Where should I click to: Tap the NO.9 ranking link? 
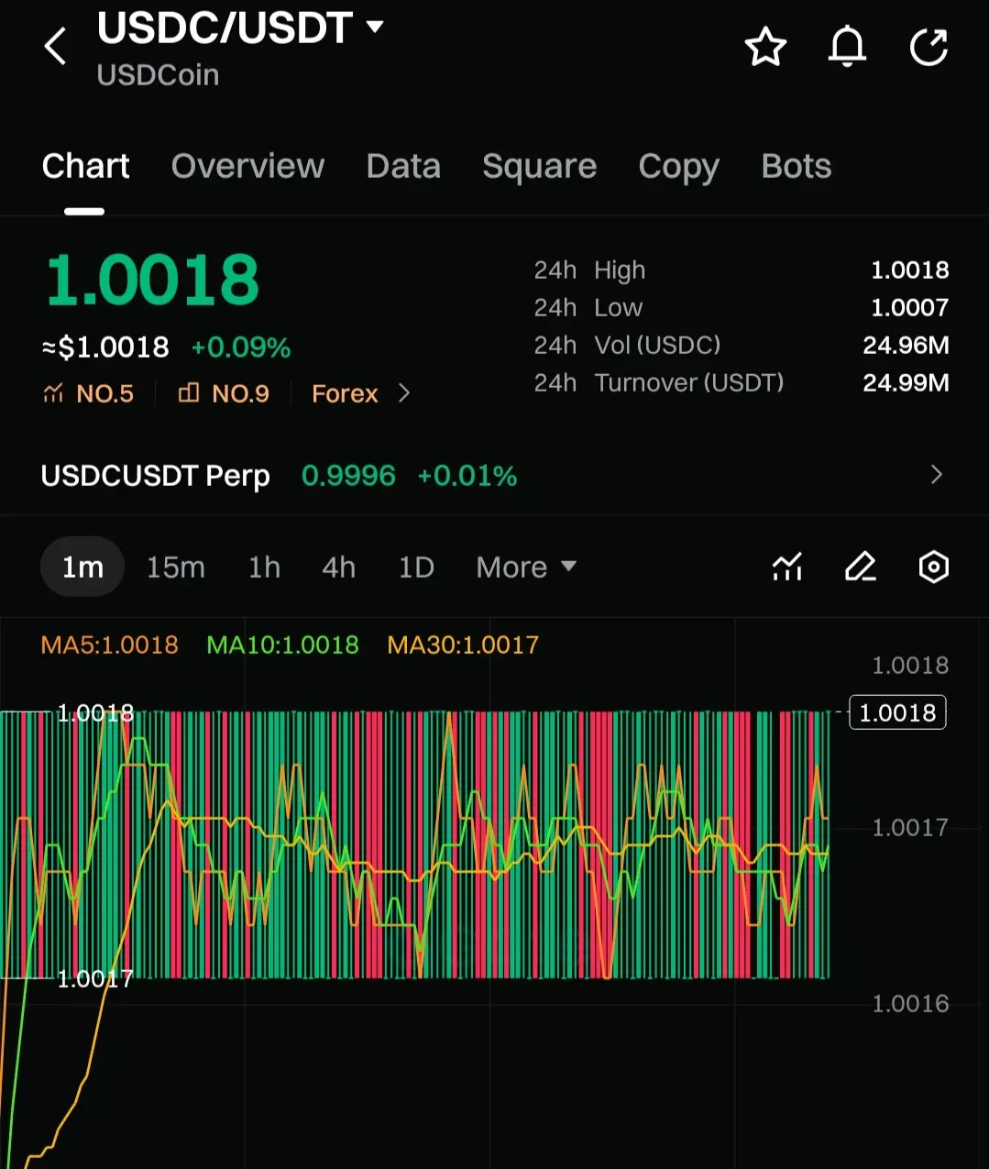point(225,393)
